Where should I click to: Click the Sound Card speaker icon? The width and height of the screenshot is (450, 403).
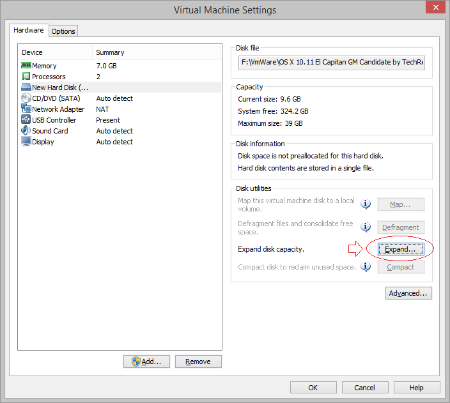point(26,130)
